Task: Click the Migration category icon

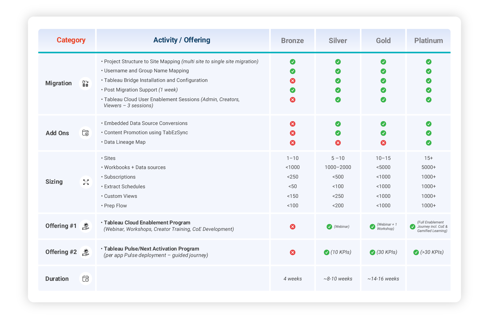Action: (85, 84)
